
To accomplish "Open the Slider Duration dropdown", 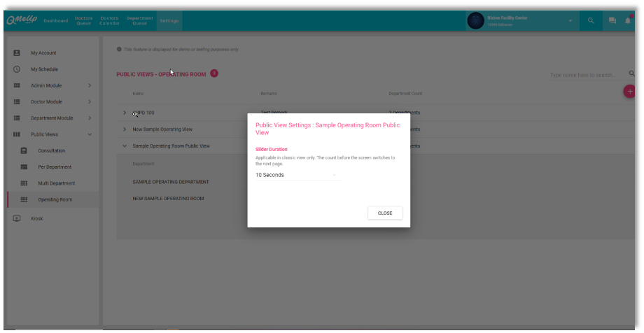I will pyautogui.click(x=296, y=175).
